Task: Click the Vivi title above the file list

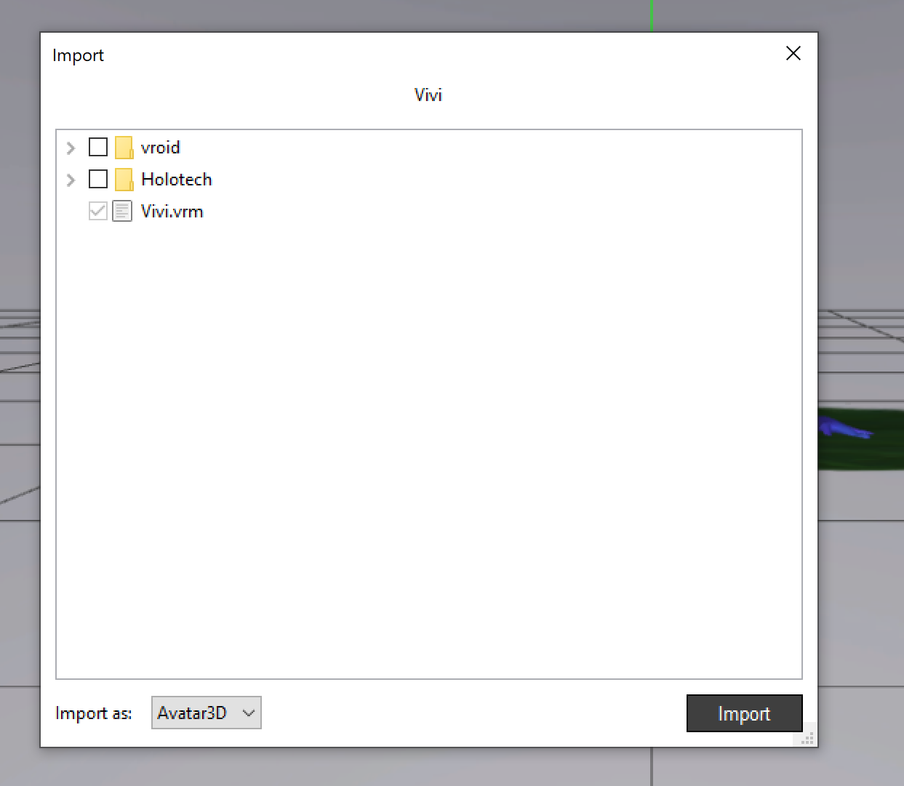Action: coord(428,95)
